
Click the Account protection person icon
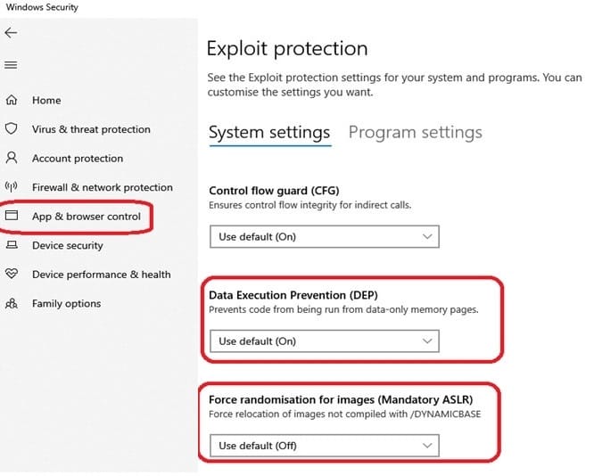pos(12,158)
